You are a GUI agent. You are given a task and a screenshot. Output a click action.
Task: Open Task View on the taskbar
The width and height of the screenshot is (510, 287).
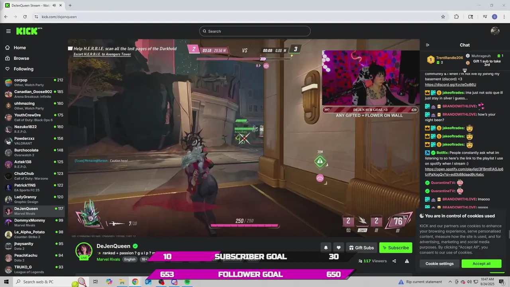[96, 282]
